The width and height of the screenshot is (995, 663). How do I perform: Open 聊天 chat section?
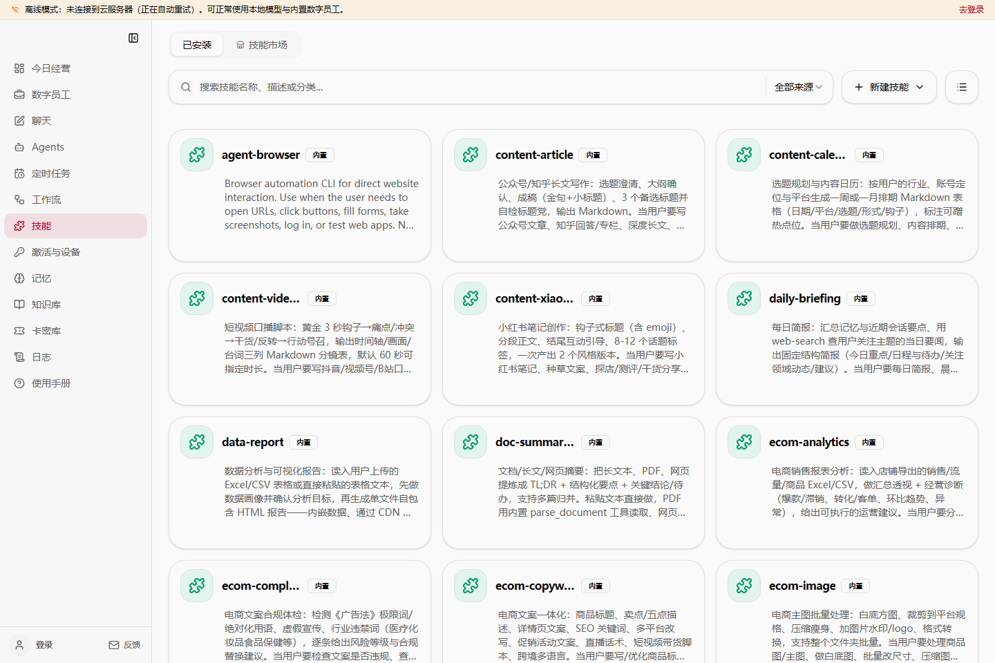coord(76,121)
